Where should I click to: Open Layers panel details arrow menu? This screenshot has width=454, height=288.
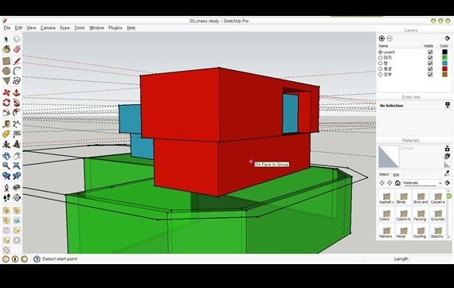pos(448,38)
